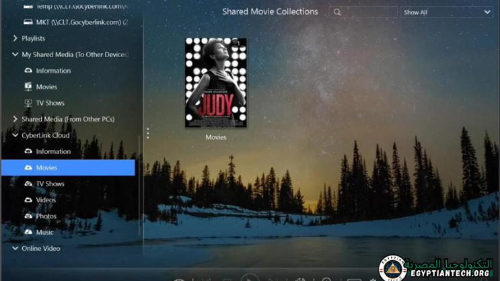Open Information under CyberLink Cloud
The width and height of the screenshot is (500, 281).
point(52,151)
